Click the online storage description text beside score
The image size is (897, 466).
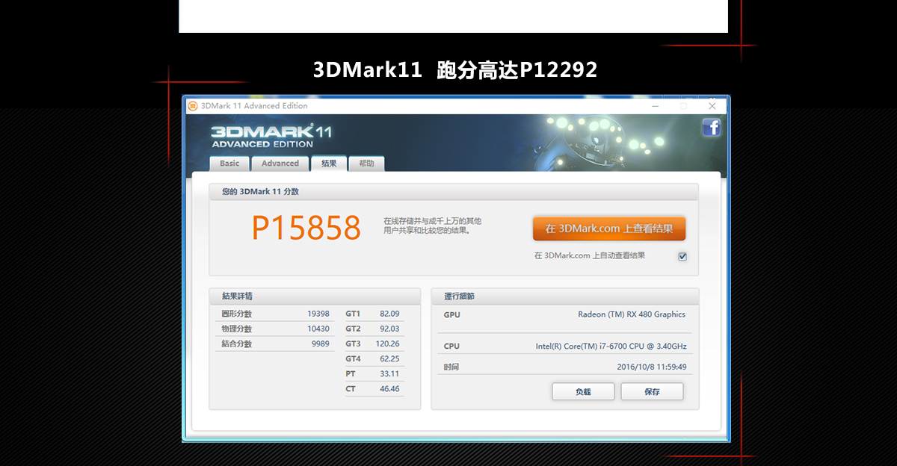pyautogui.click(x=433, y=226)
